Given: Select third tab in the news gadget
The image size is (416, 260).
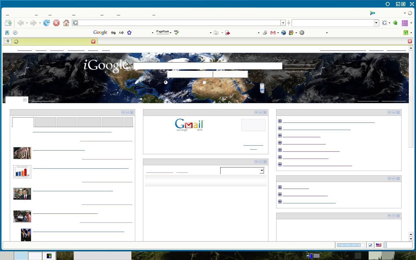Looking at the screenshot, I should [67, 122].
